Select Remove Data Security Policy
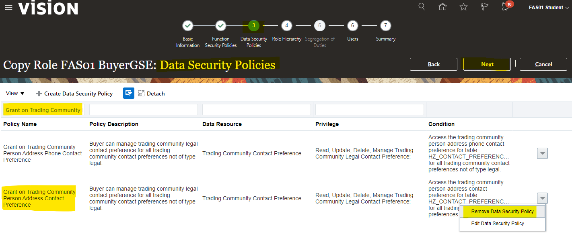This screenshot has width=572, height=240. (x=502, y=212)
